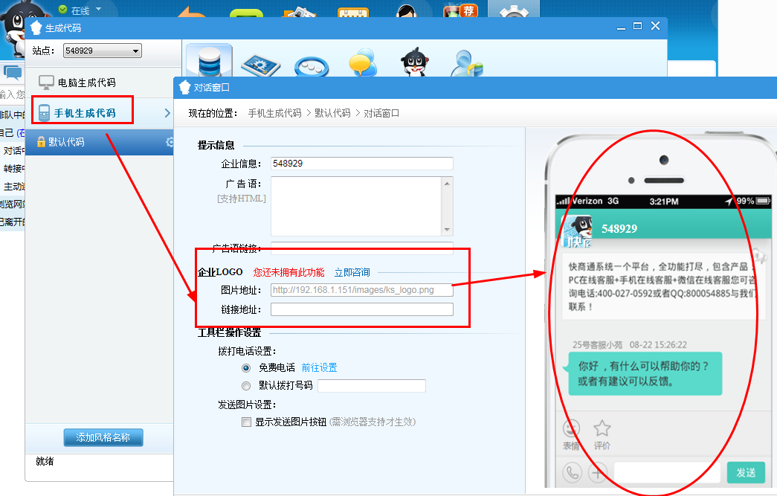Enable the 显示发送图片按钮 checkbox

[x=246, y=422]
